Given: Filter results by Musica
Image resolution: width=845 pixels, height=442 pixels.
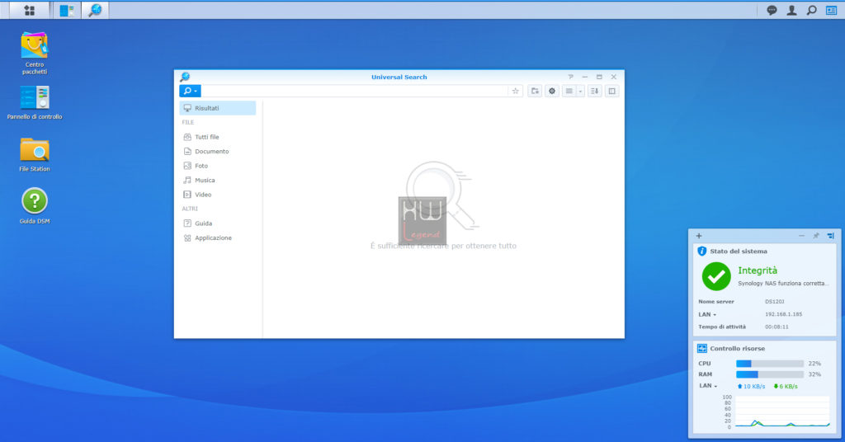Looking at the screenshot, I should (x=218, y=181).
